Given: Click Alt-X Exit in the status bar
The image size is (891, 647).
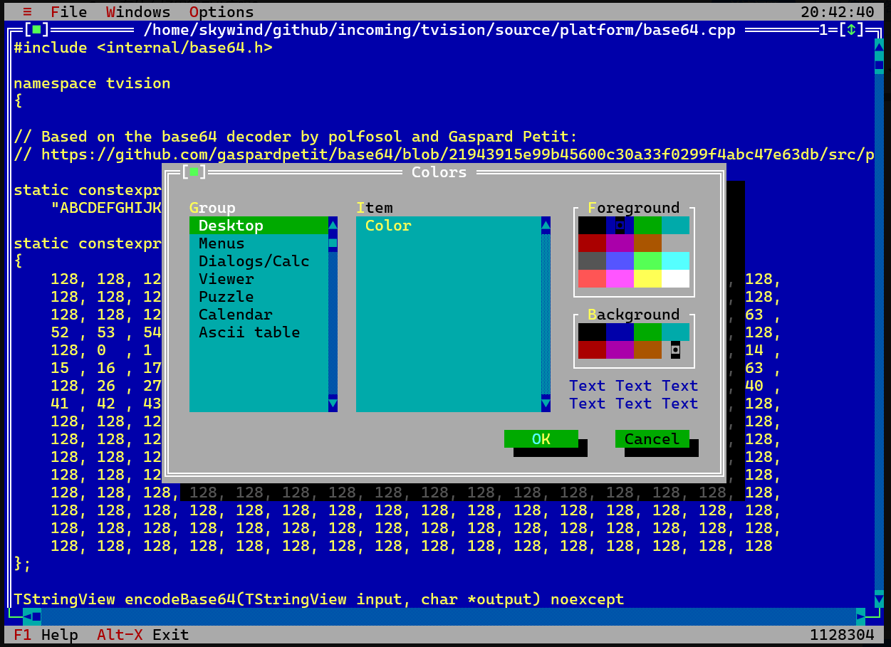Looking at the screenshot, I should coord(142,635).
